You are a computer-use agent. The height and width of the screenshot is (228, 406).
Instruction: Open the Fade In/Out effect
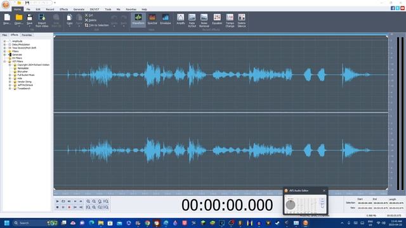click(x=192, y=20)
